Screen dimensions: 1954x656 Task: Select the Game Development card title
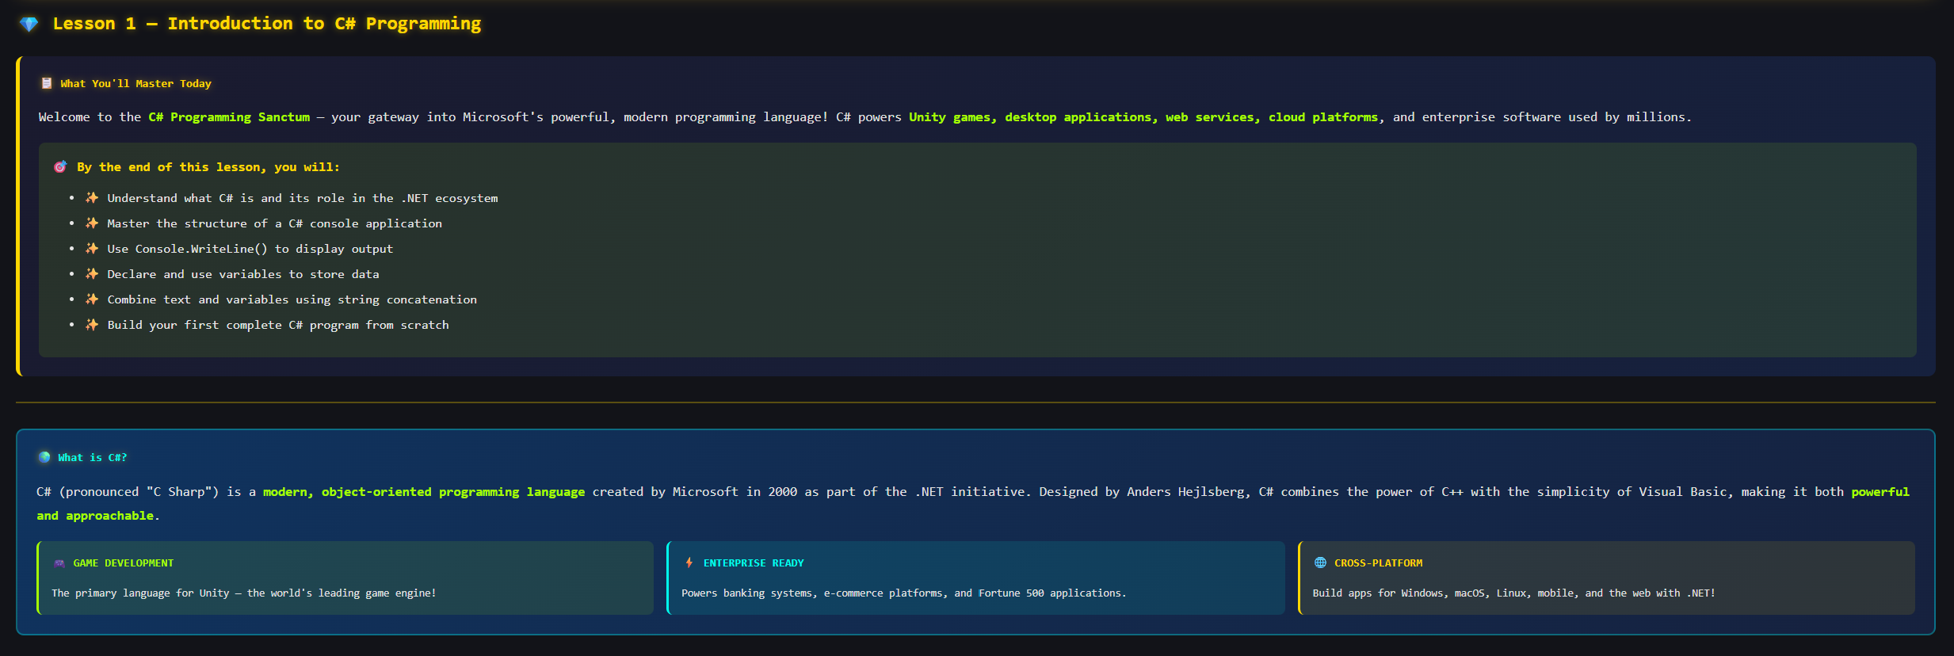(x=123, y=563)
